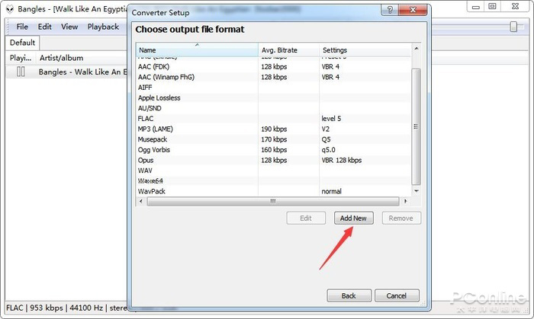Sort list by Avg. Bitrate column header
This screenshot has height=319, width=534.
pyautogui.click(x=289, y=50)
